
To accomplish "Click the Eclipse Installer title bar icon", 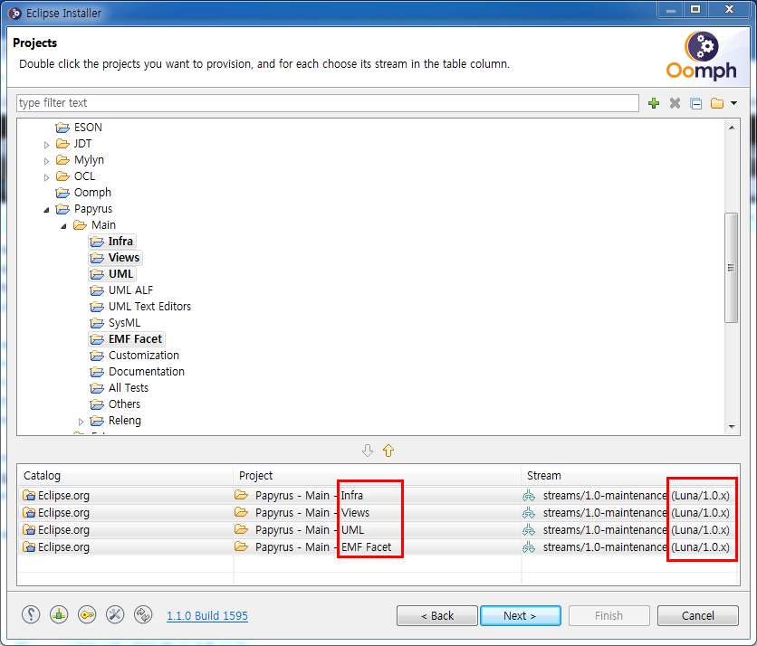I will point(14,13).
